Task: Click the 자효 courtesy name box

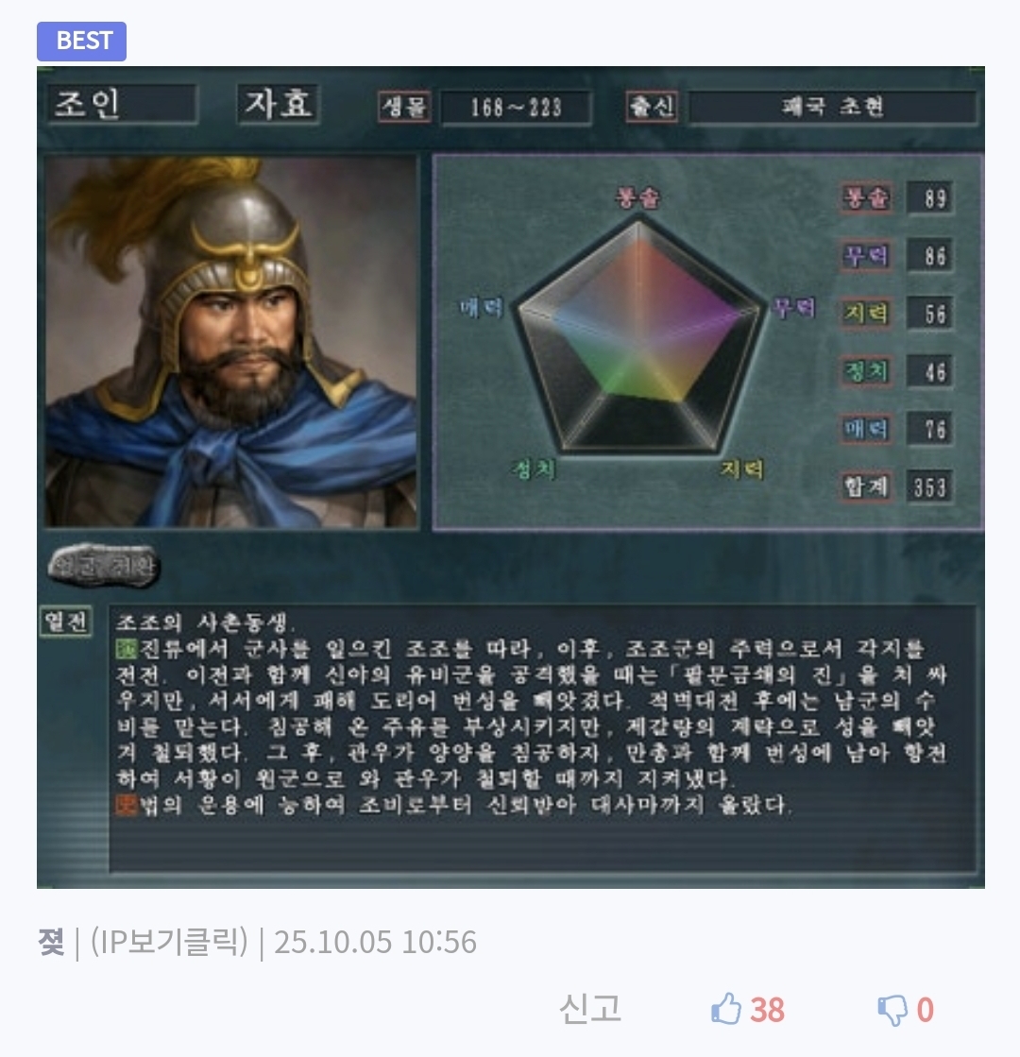Action: [x=278, y=104]
